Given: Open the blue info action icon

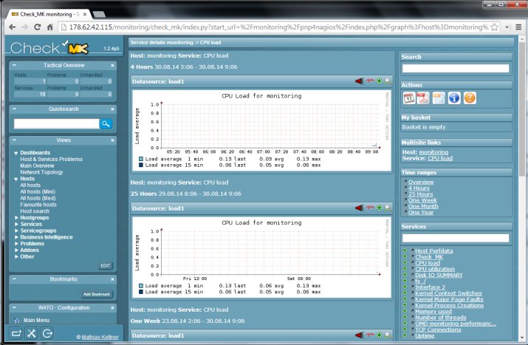Looking at the screenshot, I should click(x=454, y=98).
